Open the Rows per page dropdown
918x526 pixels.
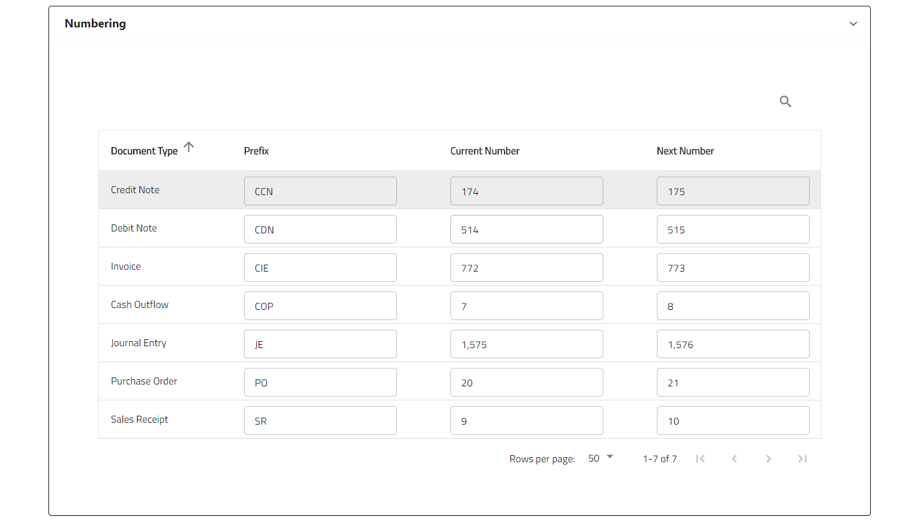pos(600,458)
